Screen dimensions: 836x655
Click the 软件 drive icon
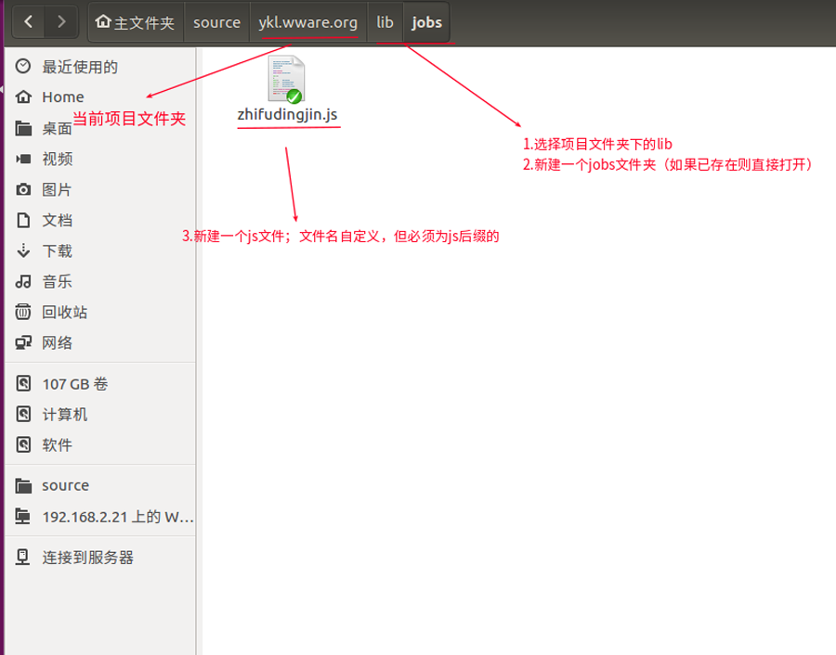point(23,444)
